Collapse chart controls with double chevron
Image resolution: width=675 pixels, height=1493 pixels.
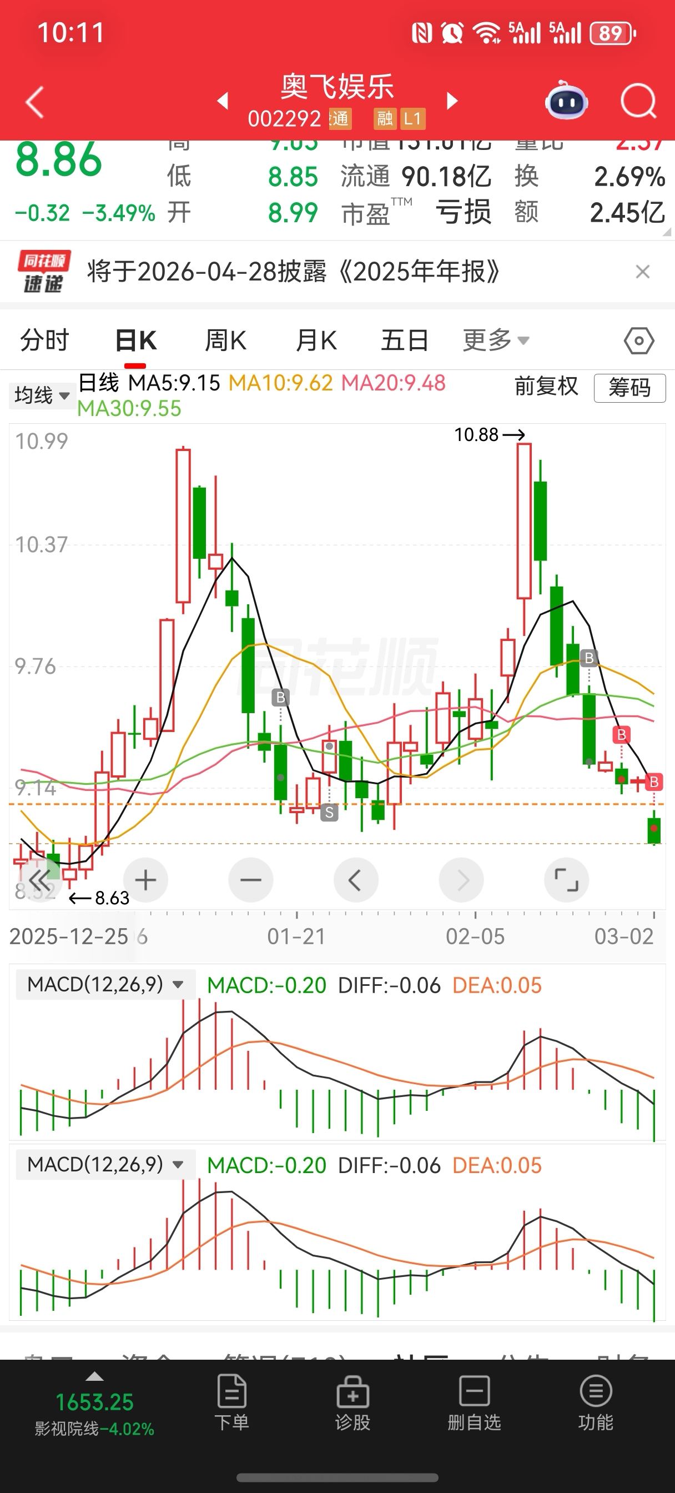[39, 880]
